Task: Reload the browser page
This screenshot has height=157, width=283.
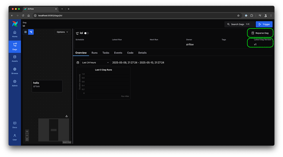Action: pos(23,16)
